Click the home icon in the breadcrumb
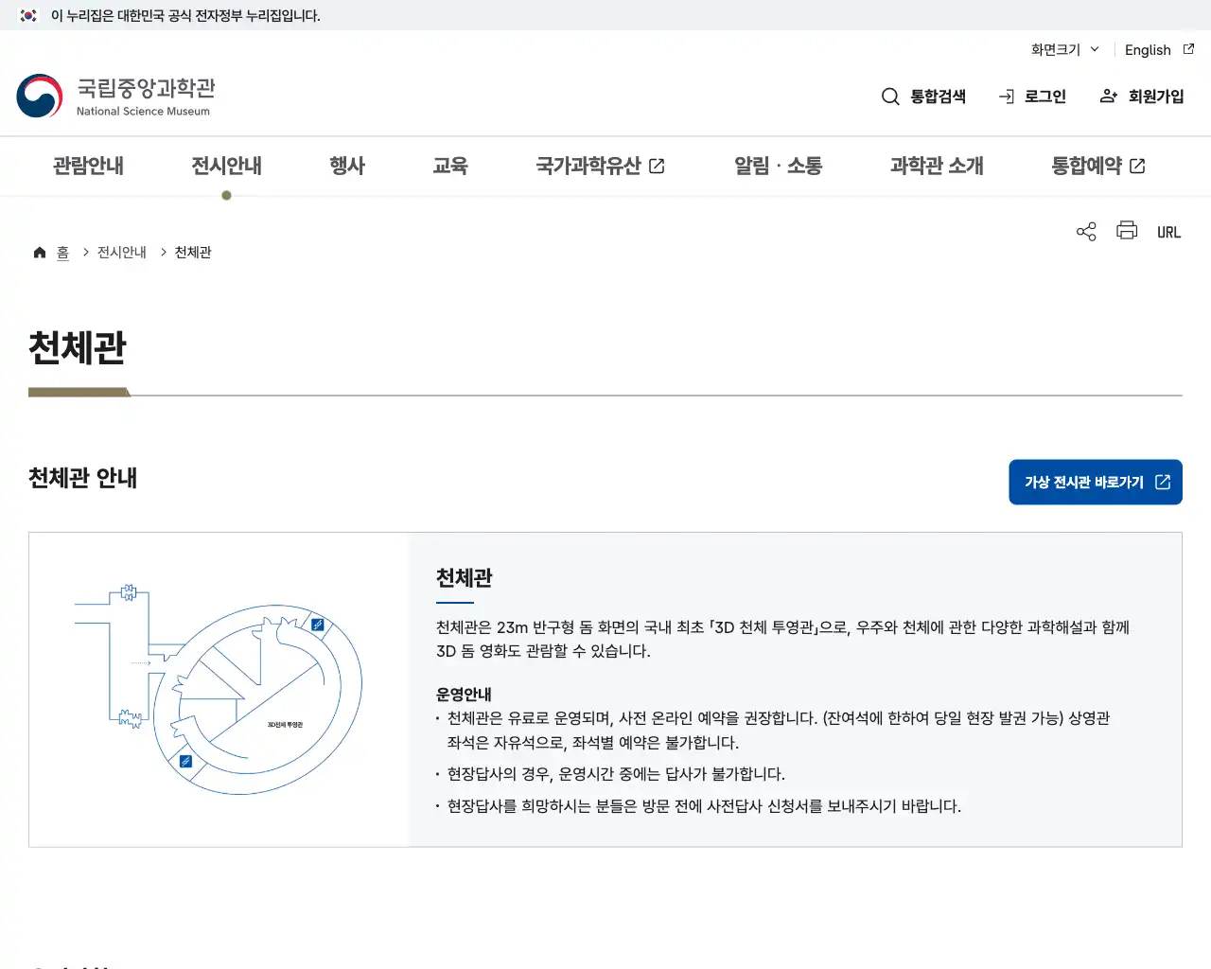Screen dimensions: 1211x969 click(39, 252)
